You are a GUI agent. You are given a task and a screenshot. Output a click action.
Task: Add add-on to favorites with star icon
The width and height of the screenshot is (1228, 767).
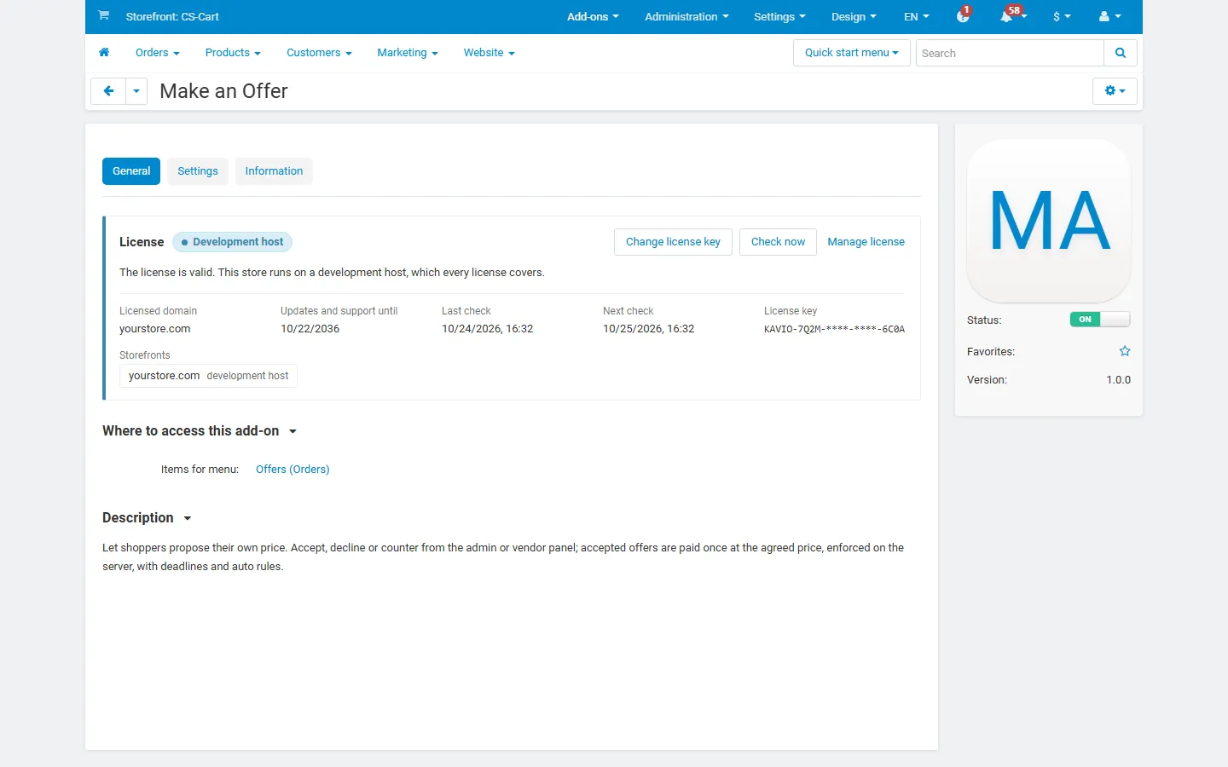pyautogui.click(x=1125, y=351)
